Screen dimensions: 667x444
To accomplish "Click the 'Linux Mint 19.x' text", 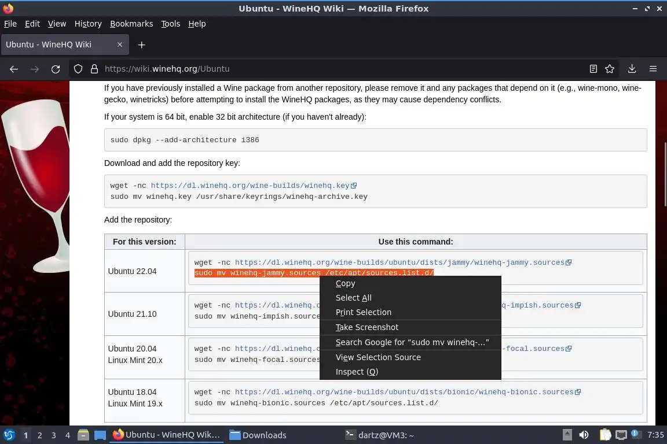I will [x=135, y=404].
